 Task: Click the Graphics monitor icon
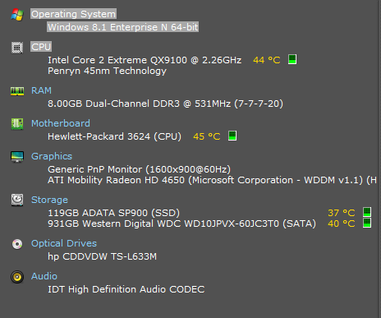coord(17,157)
